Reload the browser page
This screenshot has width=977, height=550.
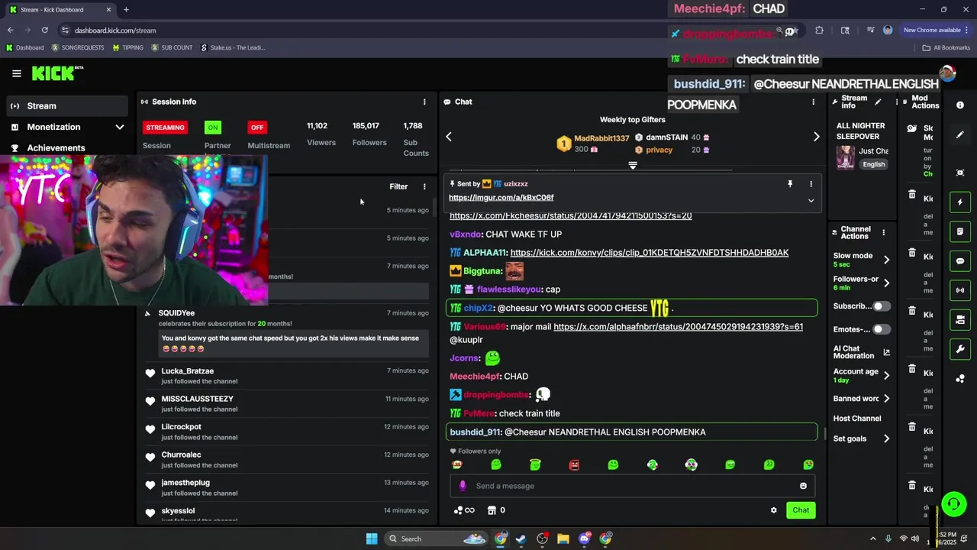[45, 31]
